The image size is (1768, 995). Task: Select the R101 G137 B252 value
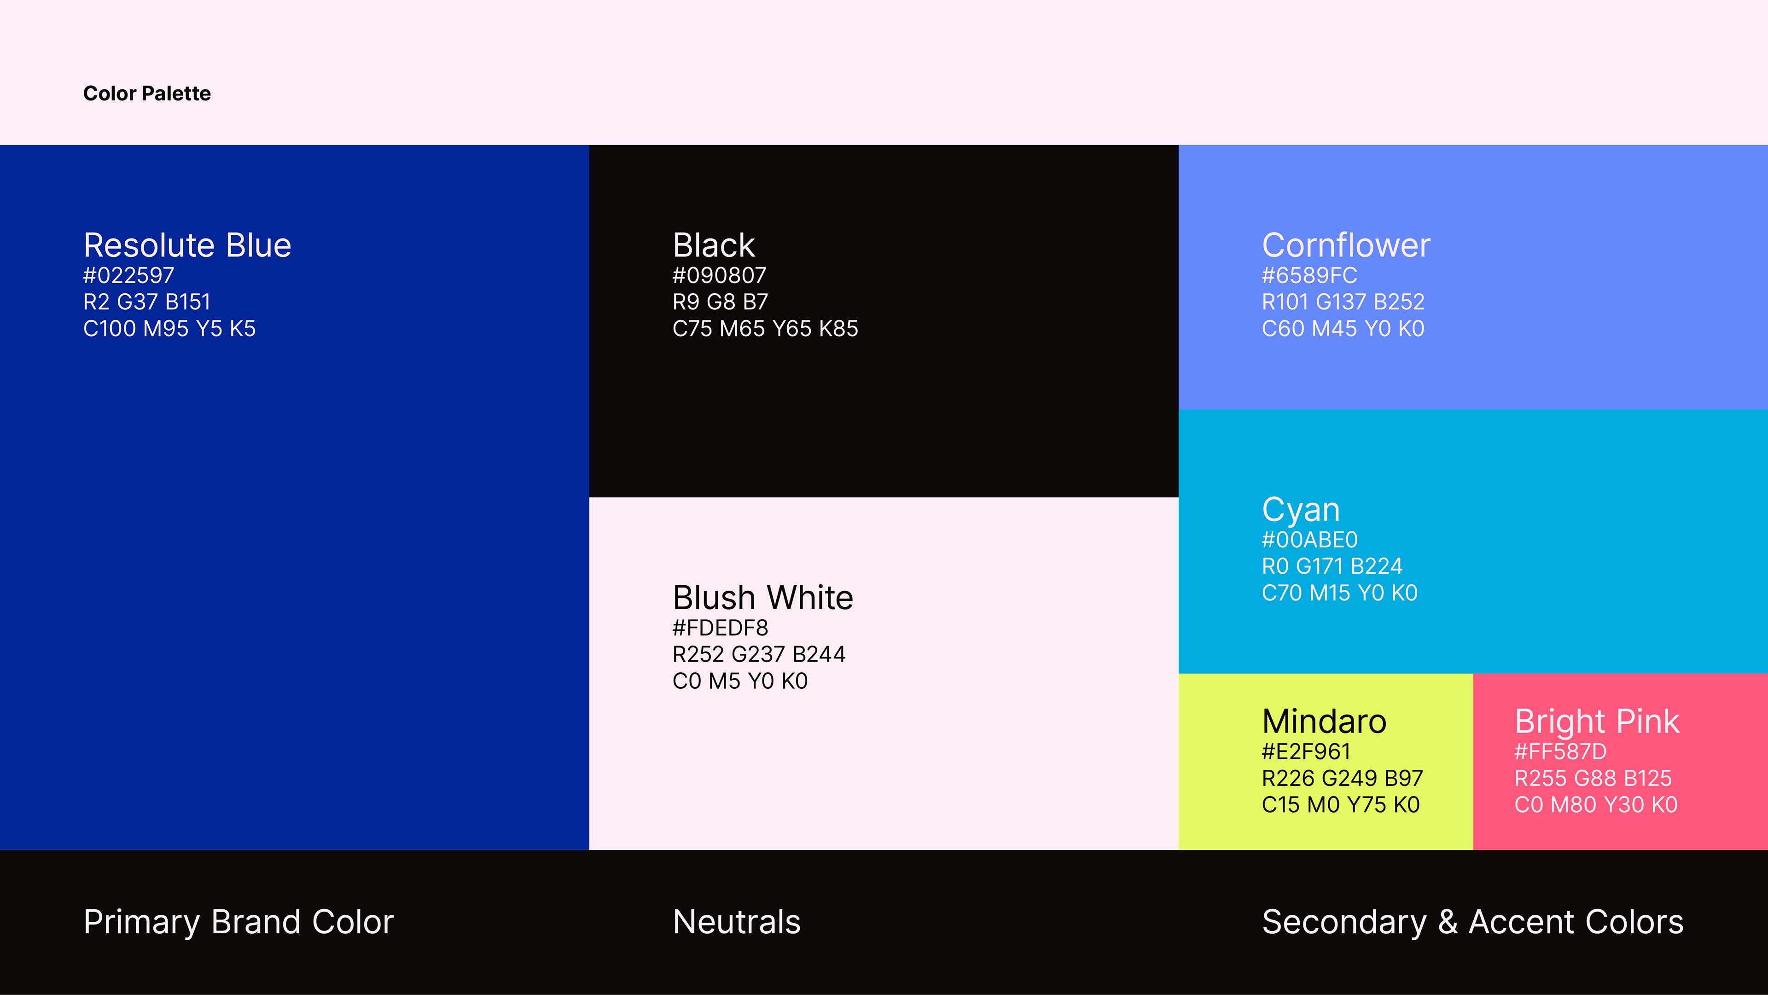point(1343,302)
